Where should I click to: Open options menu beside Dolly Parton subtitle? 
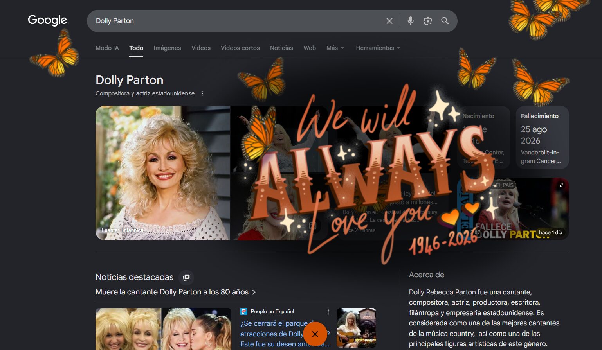pos(202,93)
